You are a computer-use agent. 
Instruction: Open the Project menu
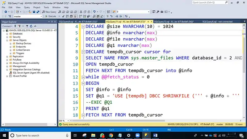(x=37, y=7)
